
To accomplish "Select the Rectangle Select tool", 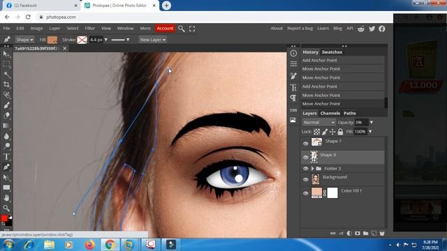I will [x=6, y=65].
